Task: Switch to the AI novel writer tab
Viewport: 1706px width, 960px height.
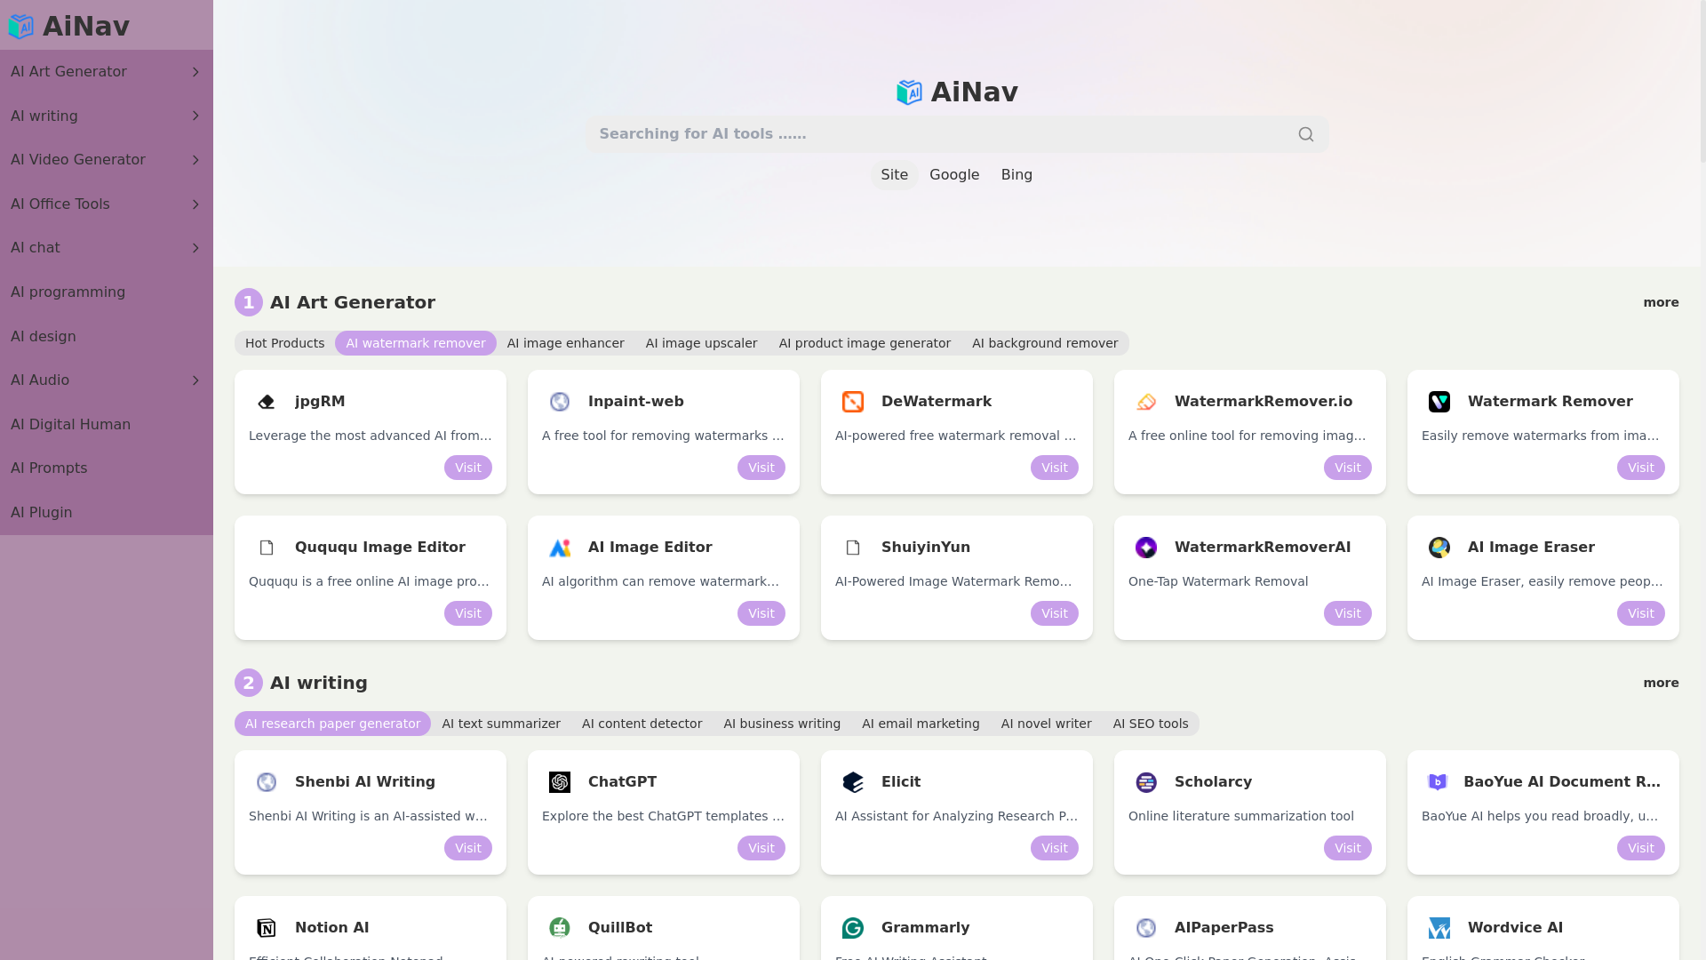Action: 1046,724
